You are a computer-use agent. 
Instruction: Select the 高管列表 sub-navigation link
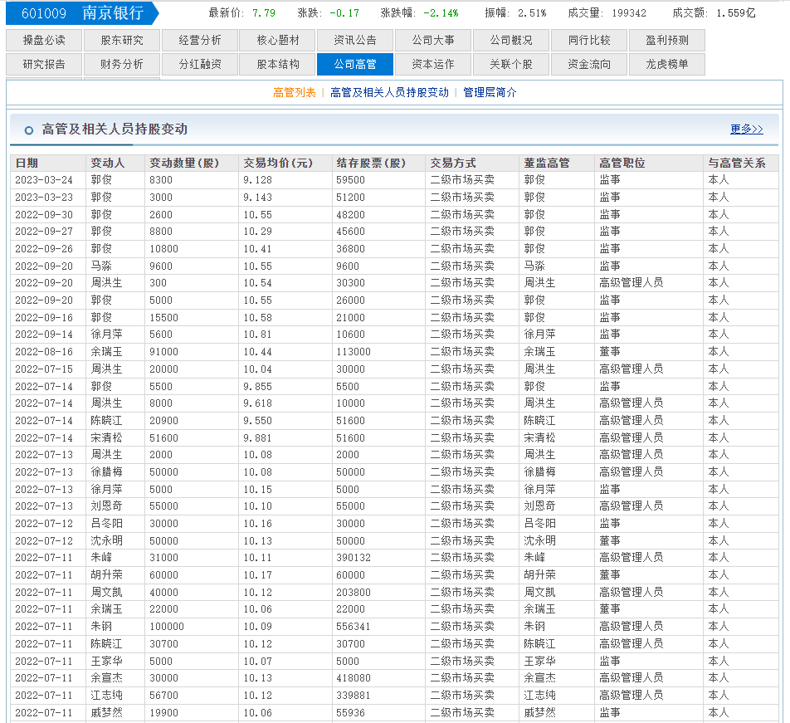[x=295, y=93]
